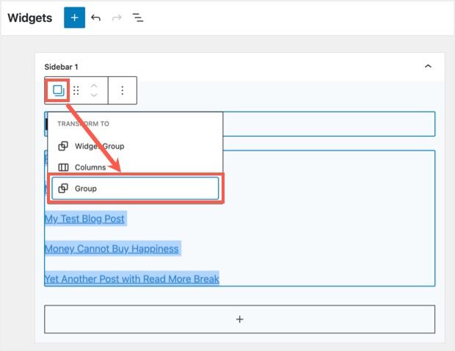The width and height of the screenshot is (455, 351).
Task: Click the block drag handle dots
Action: pyautogui.click(x=76, y=90)
